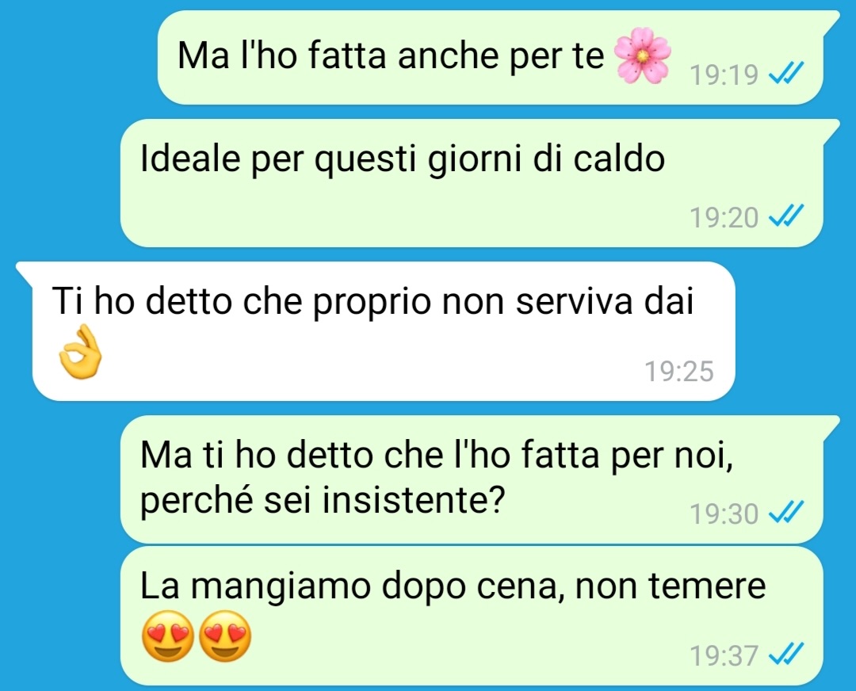Click the blue chat background beside the received message
Image resolution: width=856 pixels, height=691 pixels.
click(x=794, y=331)
